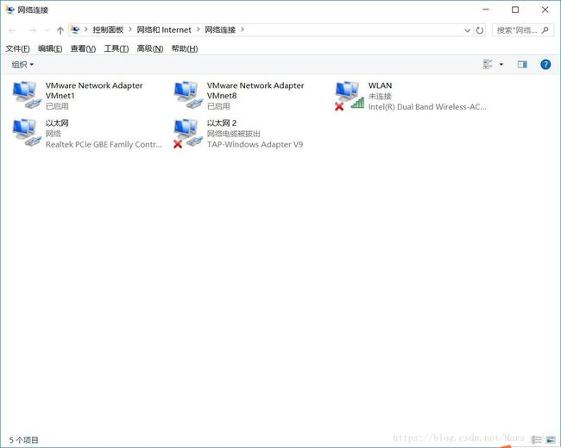Open the 帮助(H) menu
Screen dimensions: 561x448
coord(185,48)
